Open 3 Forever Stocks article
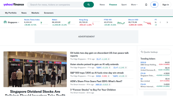This screenshot has width=173, height=108. (x=93, y=90)
